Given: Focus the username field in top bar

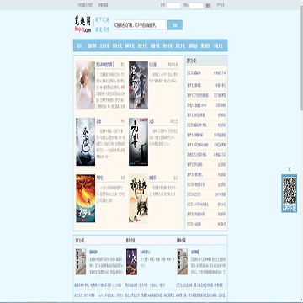Looking at the screenshot, I should pos(173,5).
